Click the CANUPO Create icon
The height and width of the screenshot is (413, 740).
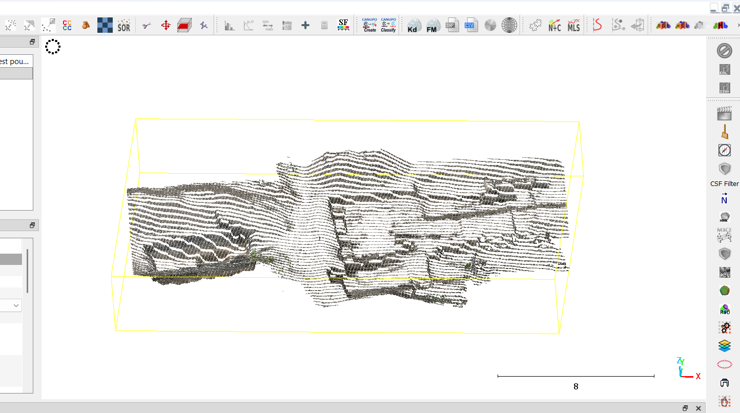[x=369, y=25]
